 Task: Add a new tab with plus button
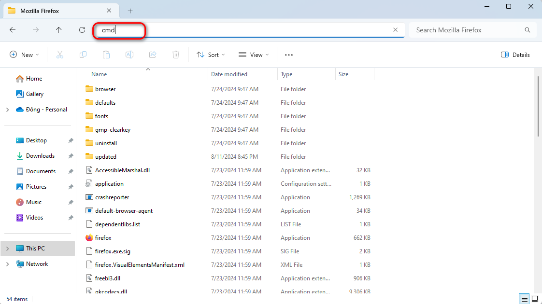pos(130,11)
